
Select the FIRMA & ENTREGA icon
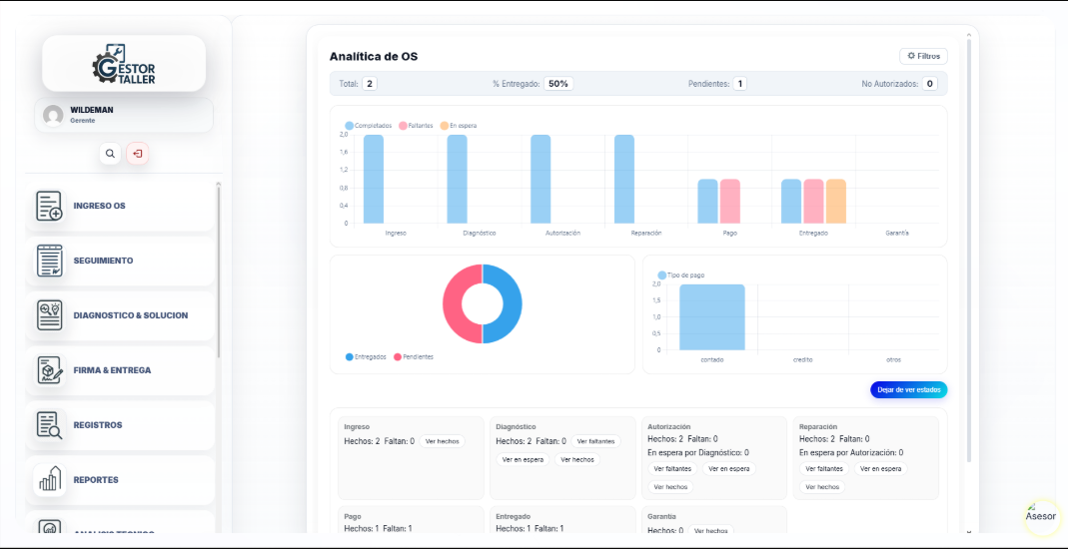click(x=49, y=370)
